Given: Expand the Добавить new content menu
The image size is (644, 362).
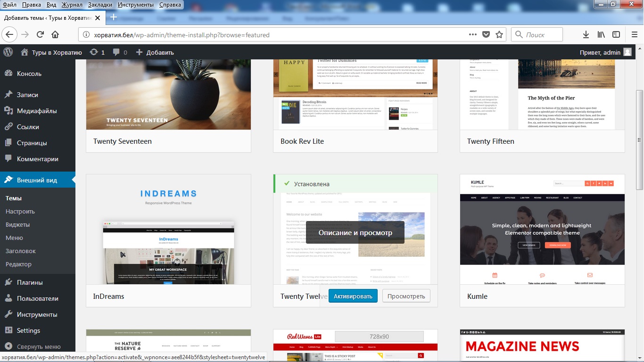Looking at the screenshot, I should pos(155,52).
